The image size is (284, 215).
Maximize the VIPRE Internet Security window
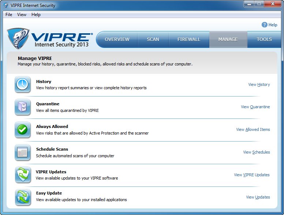(259, 4)
